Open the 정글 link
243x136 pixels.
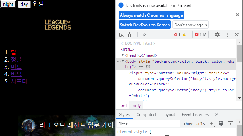(16, 60)
